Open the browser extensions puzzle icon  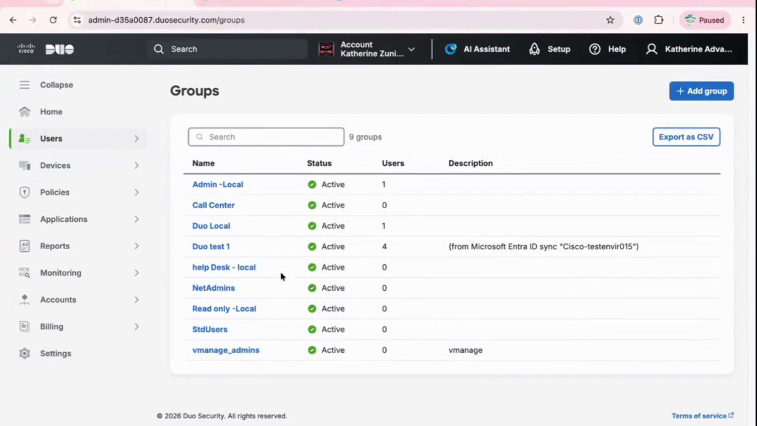[x=658, y=20]
